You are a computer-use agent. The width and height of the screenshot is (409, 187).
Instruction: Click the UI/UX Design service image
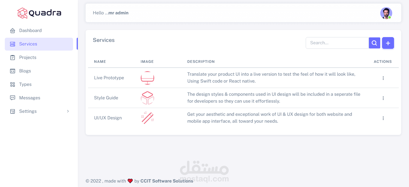tap(147, 118)
